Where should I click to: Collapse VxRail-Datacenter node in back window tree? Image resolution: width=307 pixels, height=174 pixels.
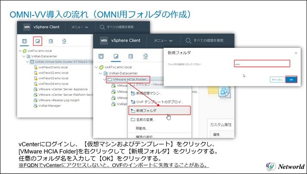pyautogui.click(x=24, y=57)
